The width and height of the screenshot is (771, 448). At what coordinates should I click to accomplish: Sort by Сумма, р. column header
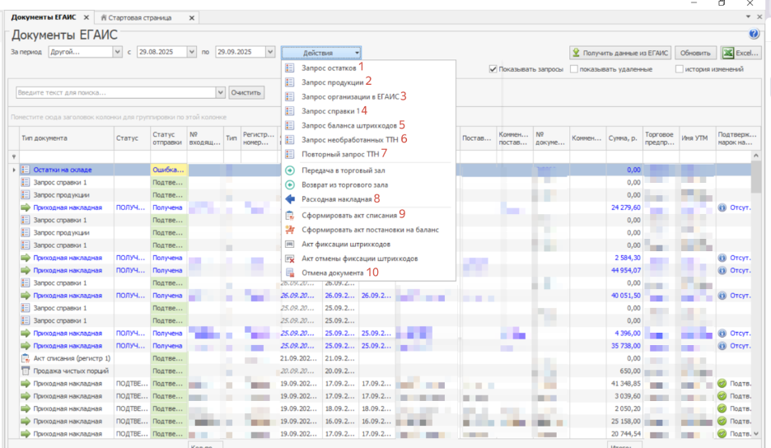tap(624, 138)
